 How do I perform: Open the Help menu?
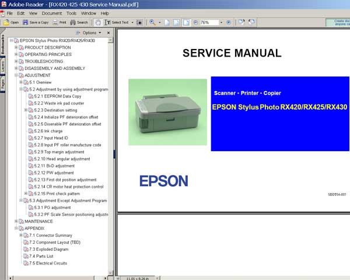tap(104, 13)
